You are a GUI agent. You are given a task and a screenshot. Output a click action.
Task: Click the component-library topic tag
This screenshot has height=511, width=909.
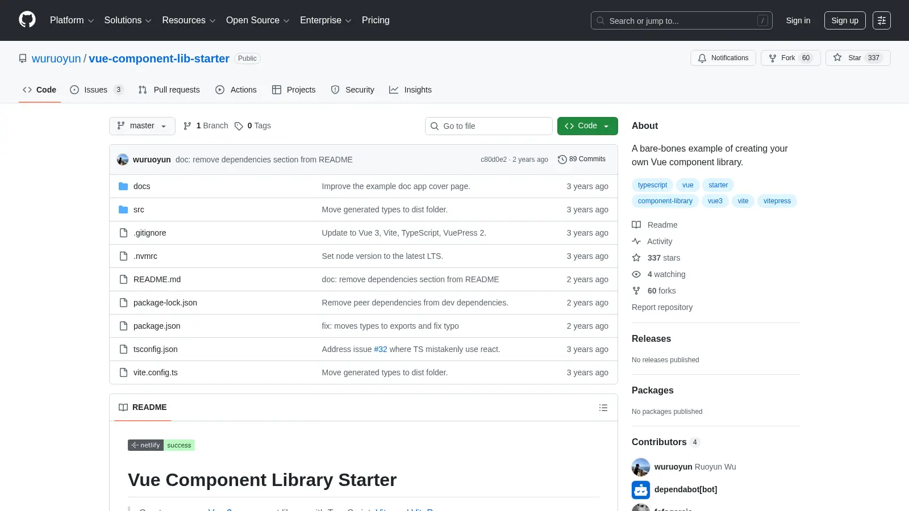665,201
